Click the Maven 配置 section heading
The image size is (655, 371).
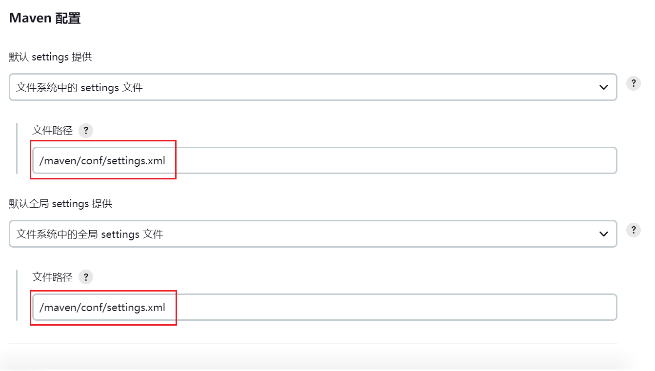(x=45, y=18)
